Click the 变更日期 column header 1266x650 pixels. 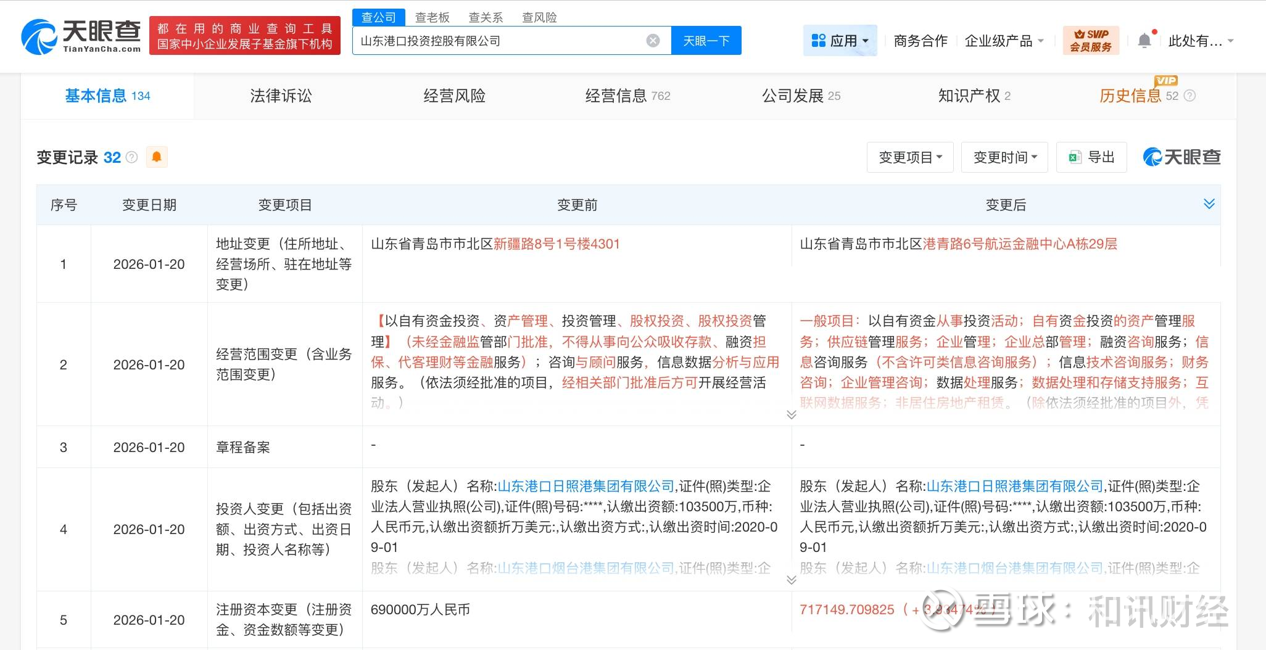pos(149,205)
